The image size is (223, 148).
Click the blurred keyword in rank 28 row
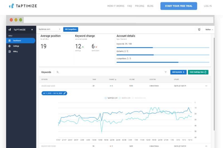point(48,86)
